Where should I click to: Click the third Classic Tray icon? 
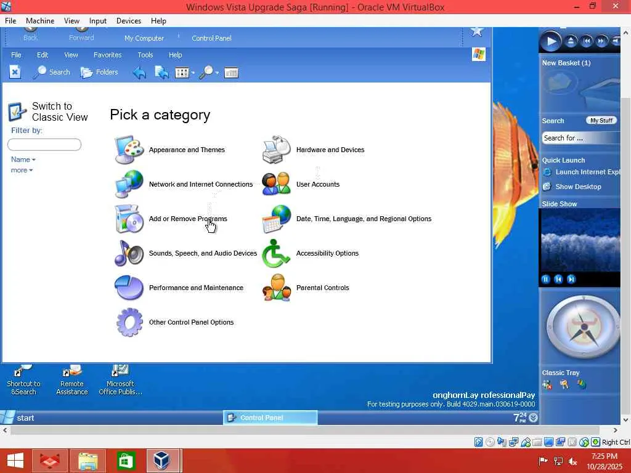[x=582, y=385]
